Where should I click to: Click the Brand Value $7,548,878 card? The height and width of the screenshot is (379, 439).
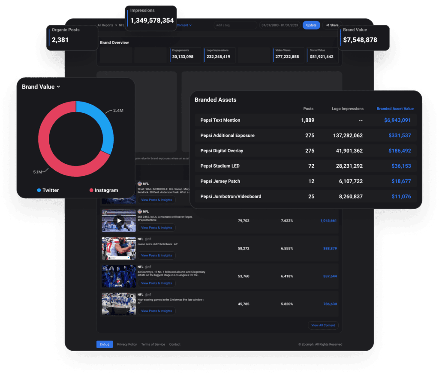click(364, 38)
